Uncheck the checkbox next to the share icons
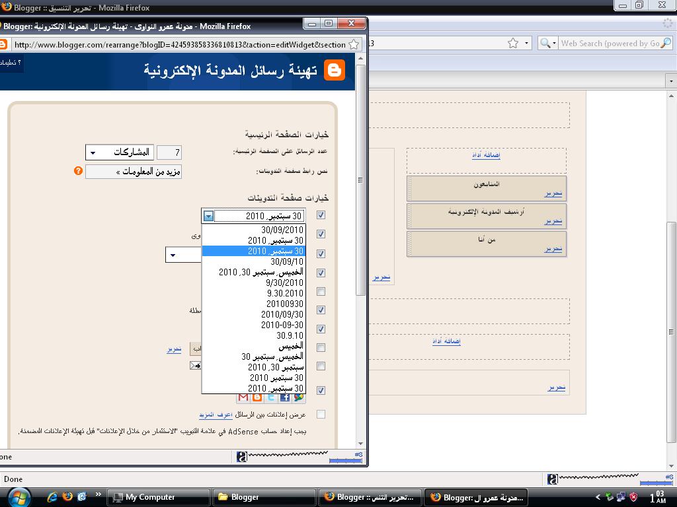This screenshot has width=677, height=507. (x=321, y=390)
